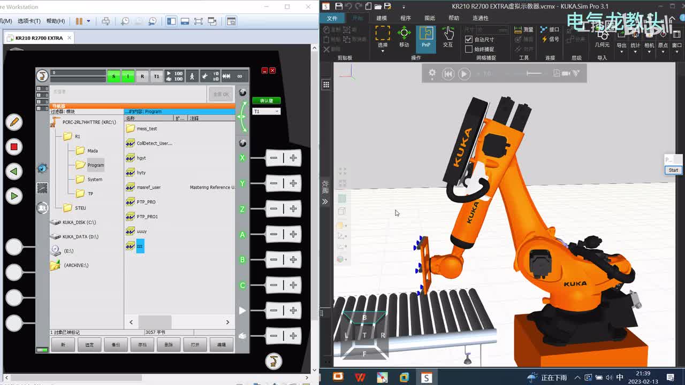The height and width of the screenshot is (385, 685).
Task: Open simulation settings gear icon
Action: [x=432, y=73]
